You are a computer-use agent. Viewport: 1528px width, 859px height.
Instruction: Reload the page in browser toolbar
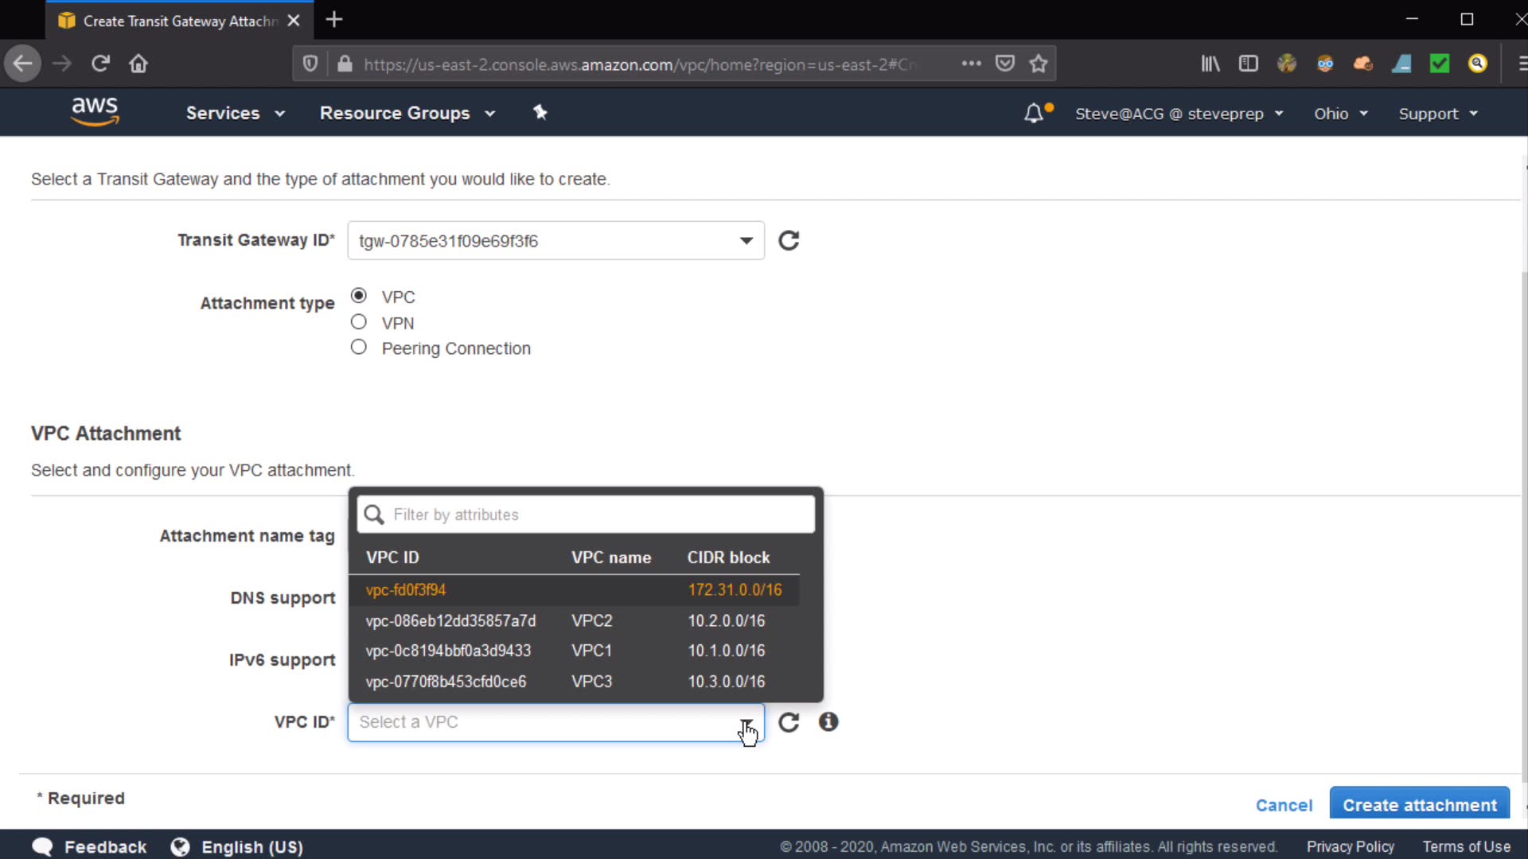[x=100, y=64]
